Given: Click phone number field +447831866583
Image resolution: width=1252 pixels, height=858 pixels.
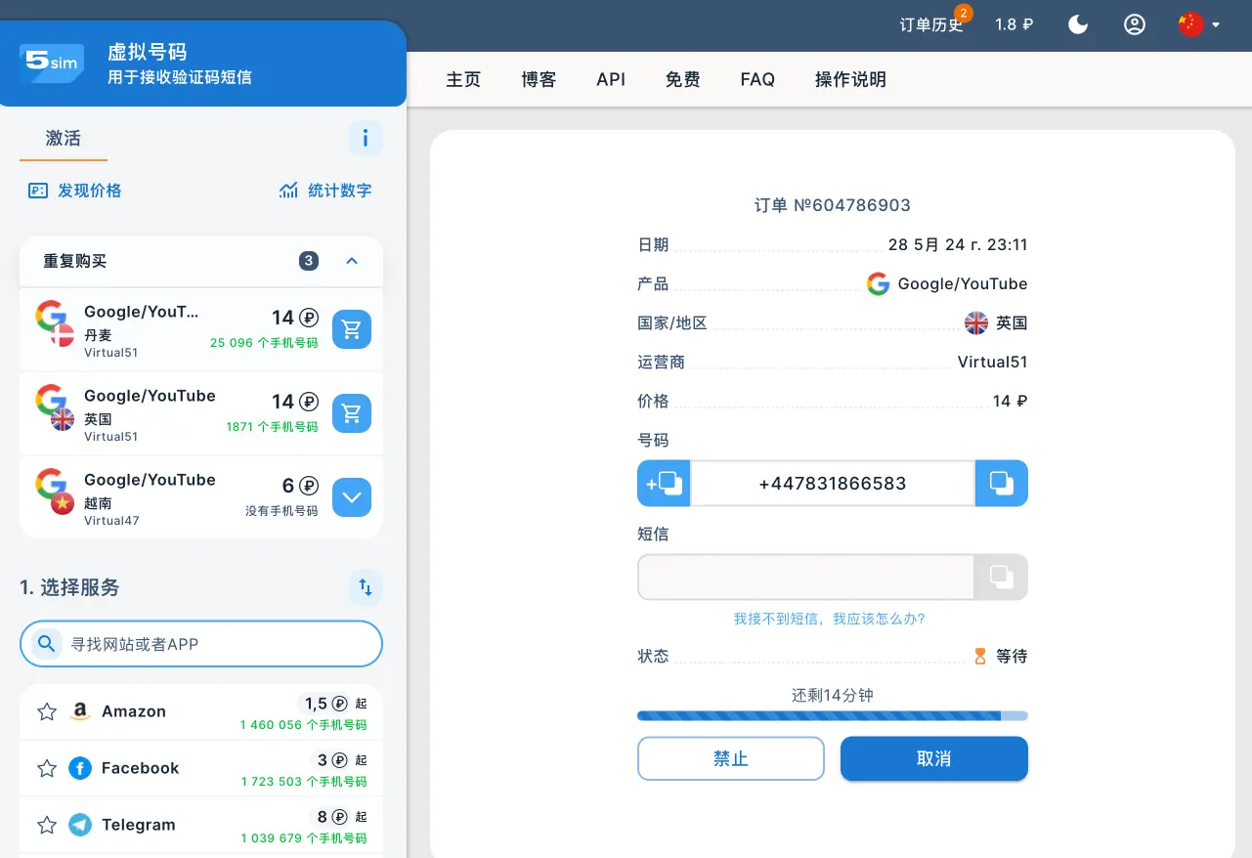Looking at the screenshot, I should (833, 483).
